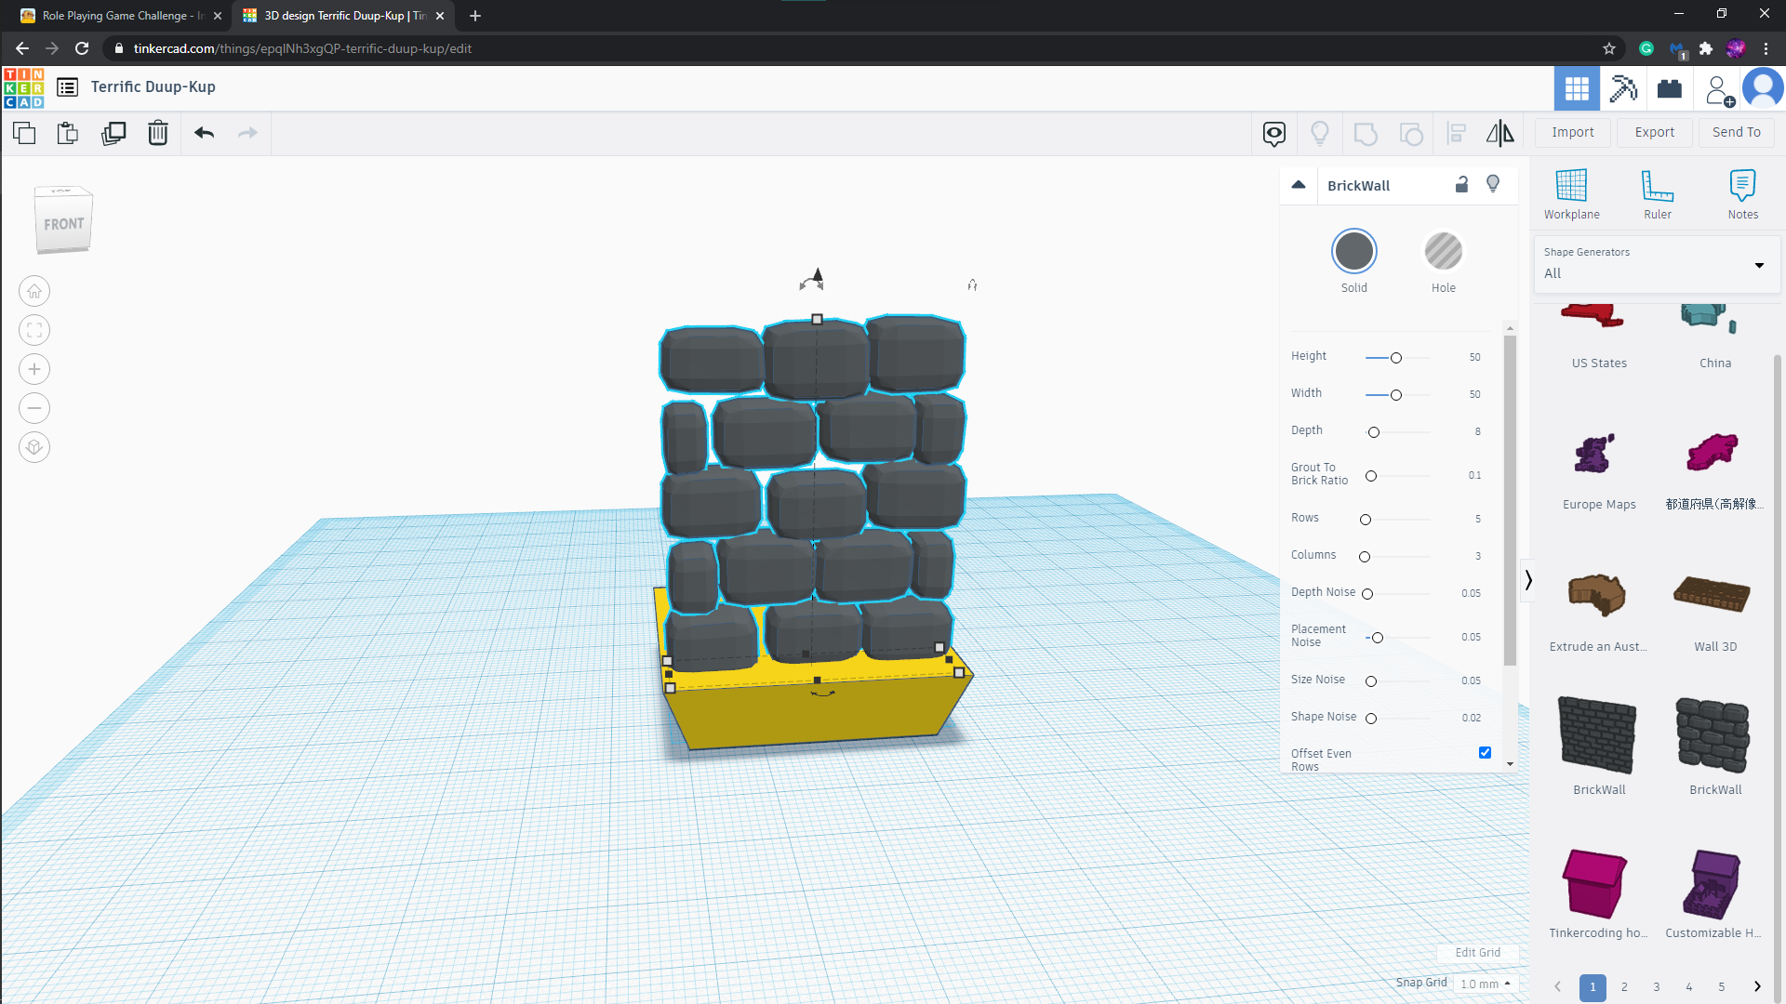
Task: Select the Workplane tool
Action: click(x=1572, y=194)
